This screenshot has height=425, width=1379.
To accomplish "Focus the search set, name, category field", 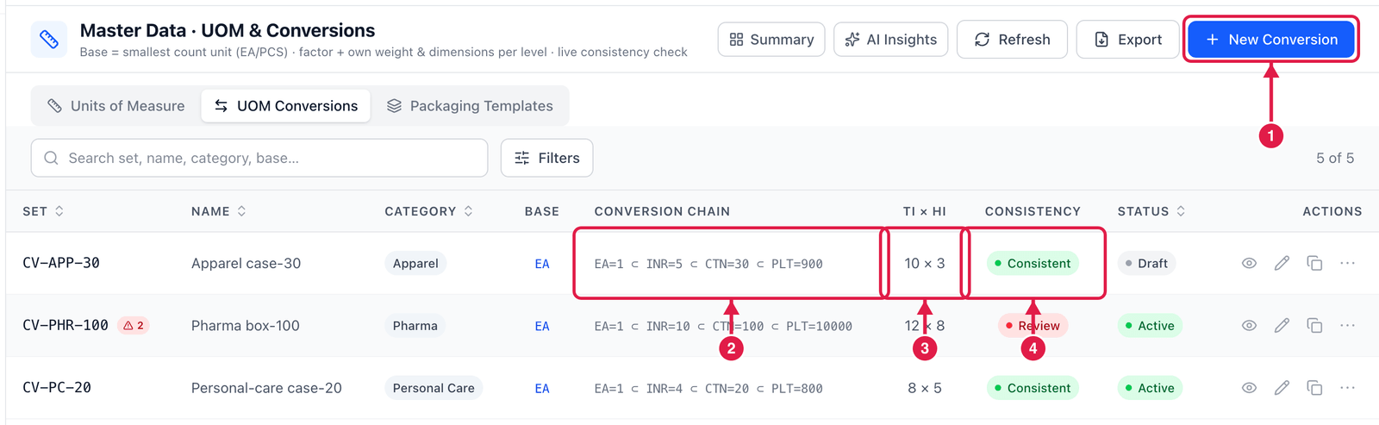I will tap(259, 158).
